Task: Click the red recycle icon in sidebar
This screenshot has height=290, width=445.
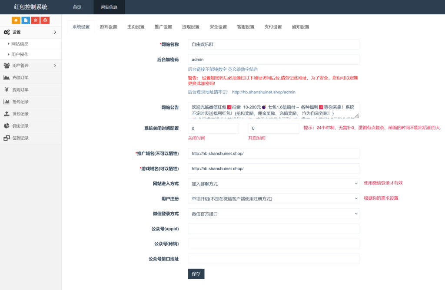Action: [46, 20]
